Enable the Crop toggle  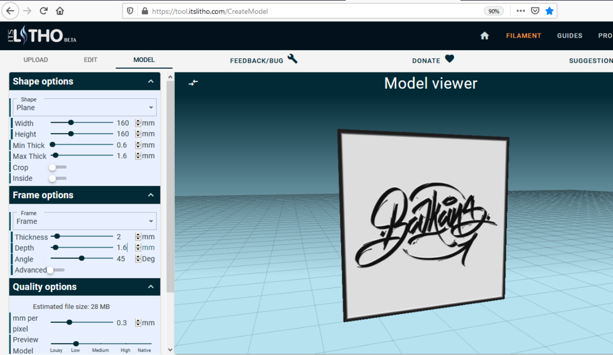point(57,168)
